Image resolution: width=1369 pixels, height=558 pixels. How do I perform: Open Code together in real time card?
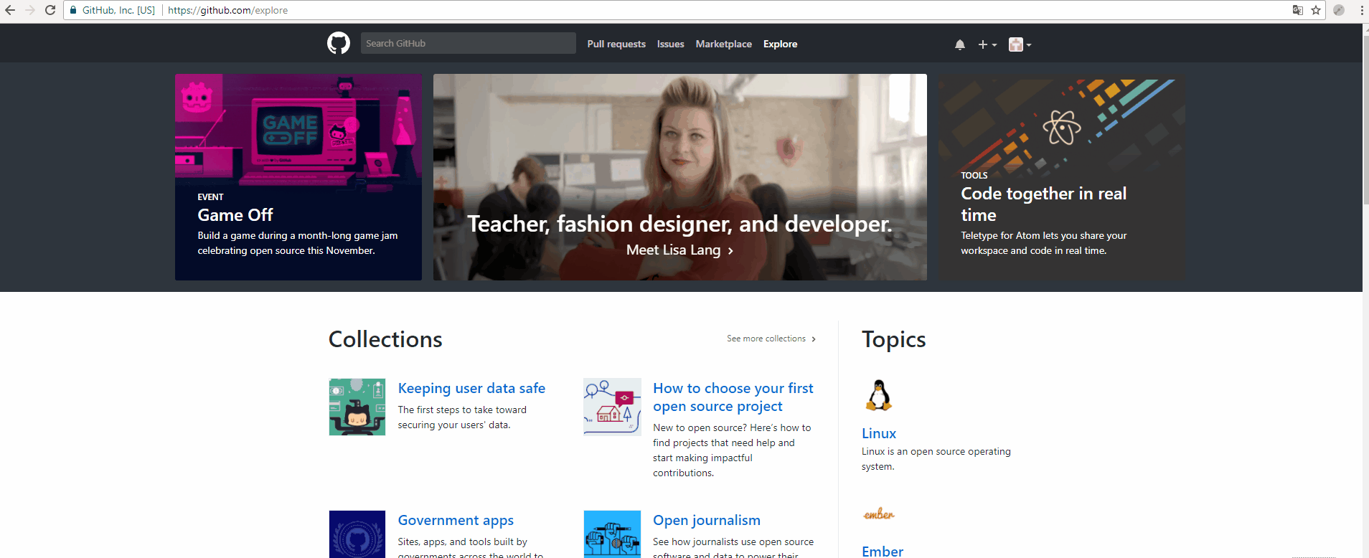[1062, 177]
